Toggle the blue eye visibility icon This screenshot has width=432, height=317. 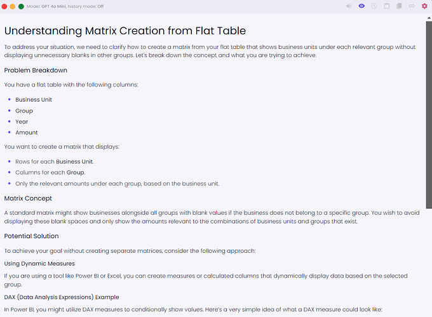(361, 6)
